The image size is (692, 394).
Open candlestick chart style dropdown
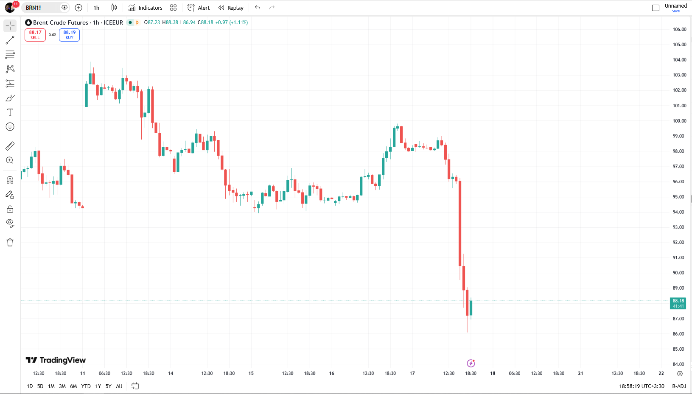[x=114, y=8]
